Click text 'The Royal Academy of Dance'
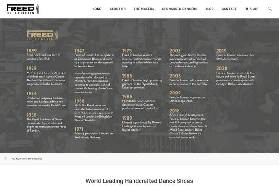The image size is (279, 186). click(x=45, y=120)
